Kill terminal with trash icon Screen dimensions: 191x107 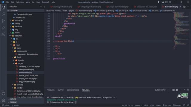(177, 90)
